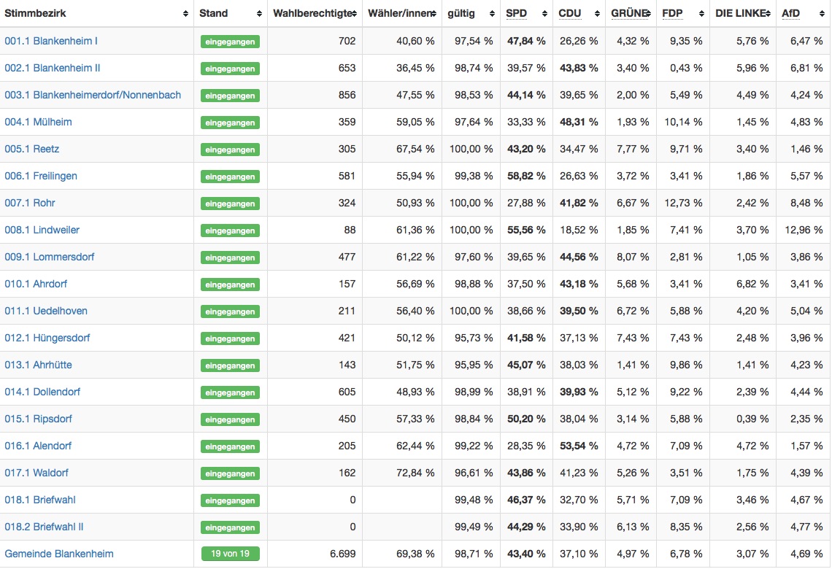Click the FDP column header label

(672, 14)
